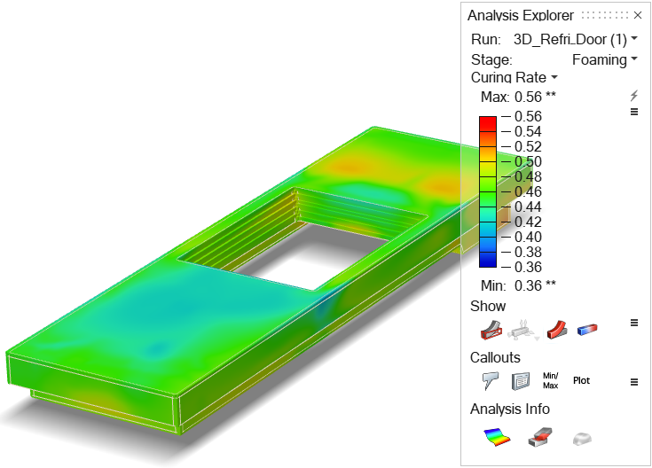Click the Analysis Explorer title text
The height and width of the screenshot is (468, 652).
pos(521,15)
